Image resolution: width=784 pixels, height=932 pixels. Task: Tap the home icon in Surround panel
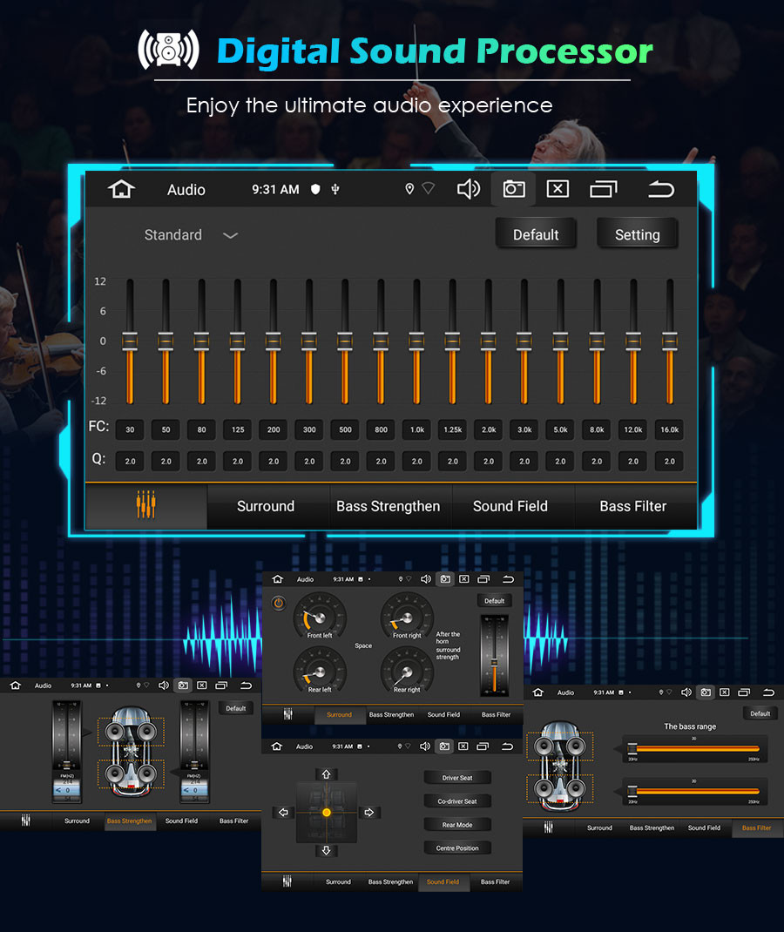(278, 579)
